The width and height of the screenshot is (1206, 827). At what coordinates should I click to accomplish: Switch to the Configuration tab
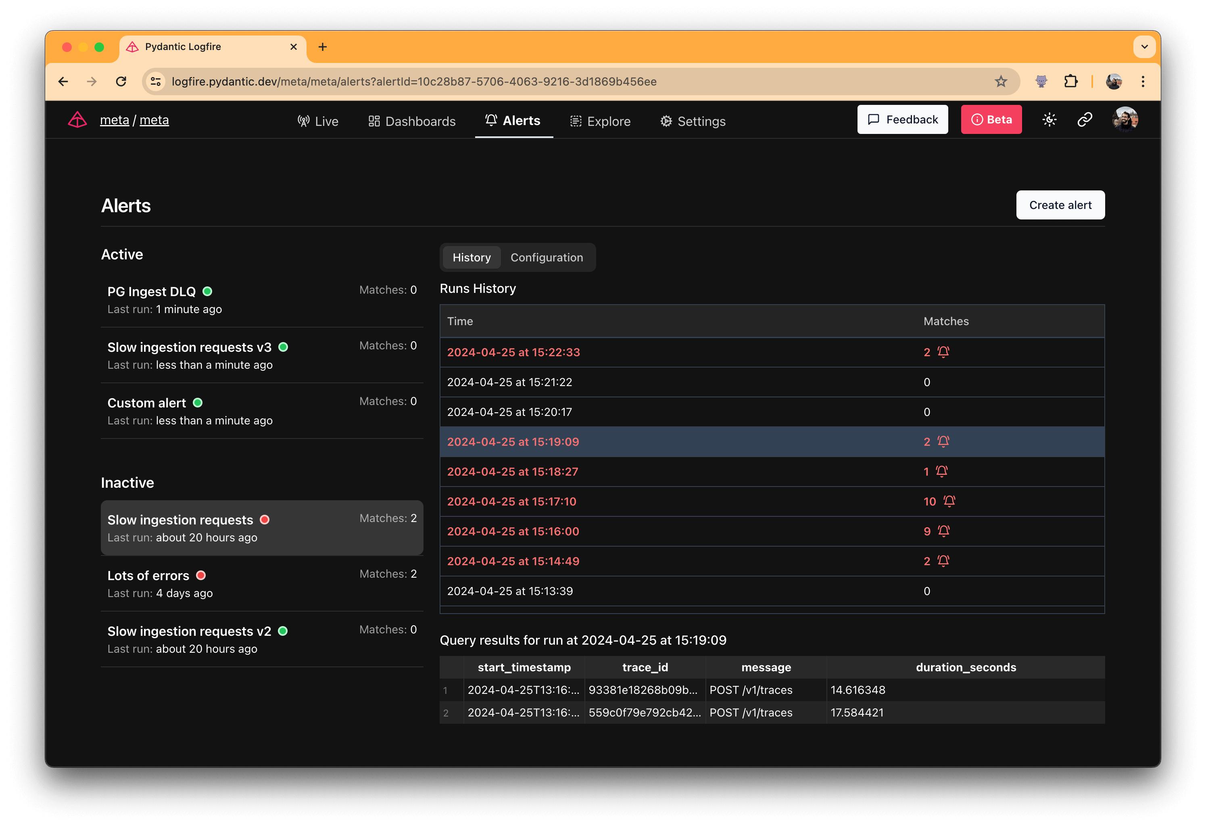547,257
